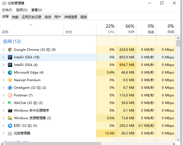Click the WeChat process icon
This screenshot has height=145, width=183.
click(10, 103)
